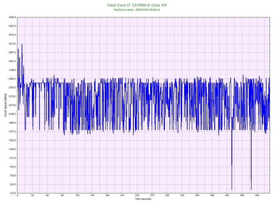Click the 3196.0 y-axis value

(x=12, y=70)
